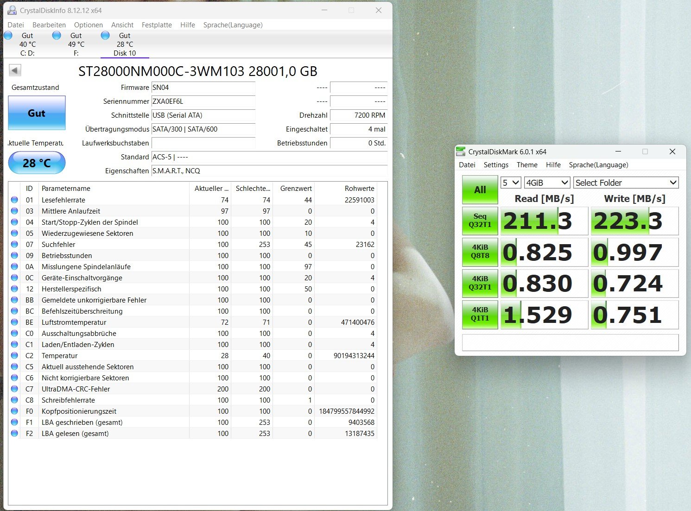Click the raw value 184799557844992
Viewport: 691px width, 511px height.
[347, 411]
